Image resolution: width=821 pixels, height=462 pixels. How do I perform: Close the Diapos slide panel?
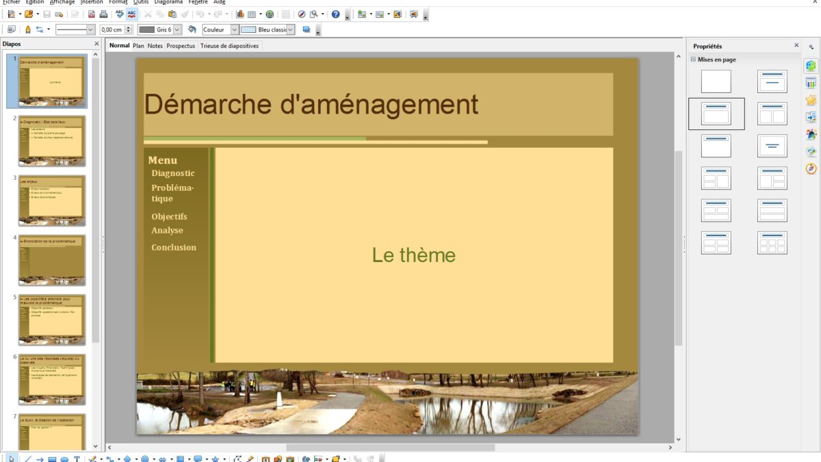[x=96, y=44]
